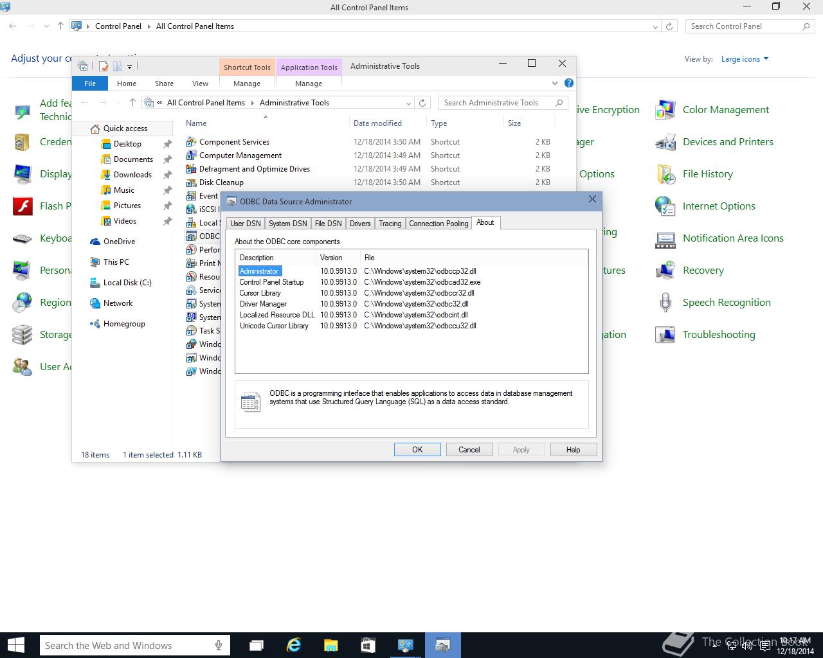823x658 pixels.
Task: Open the Internet Options icon in Control Panel
Action: (665, 206)
